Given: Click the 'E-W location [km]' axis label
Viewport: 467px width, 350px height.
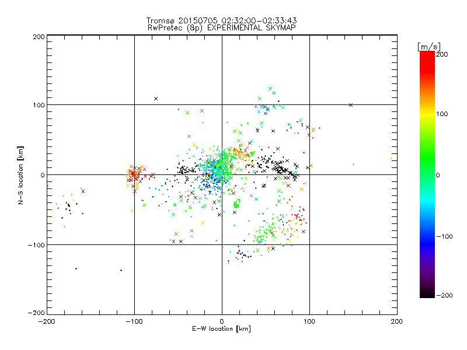Looking at the screenshot, I should 221,329.
